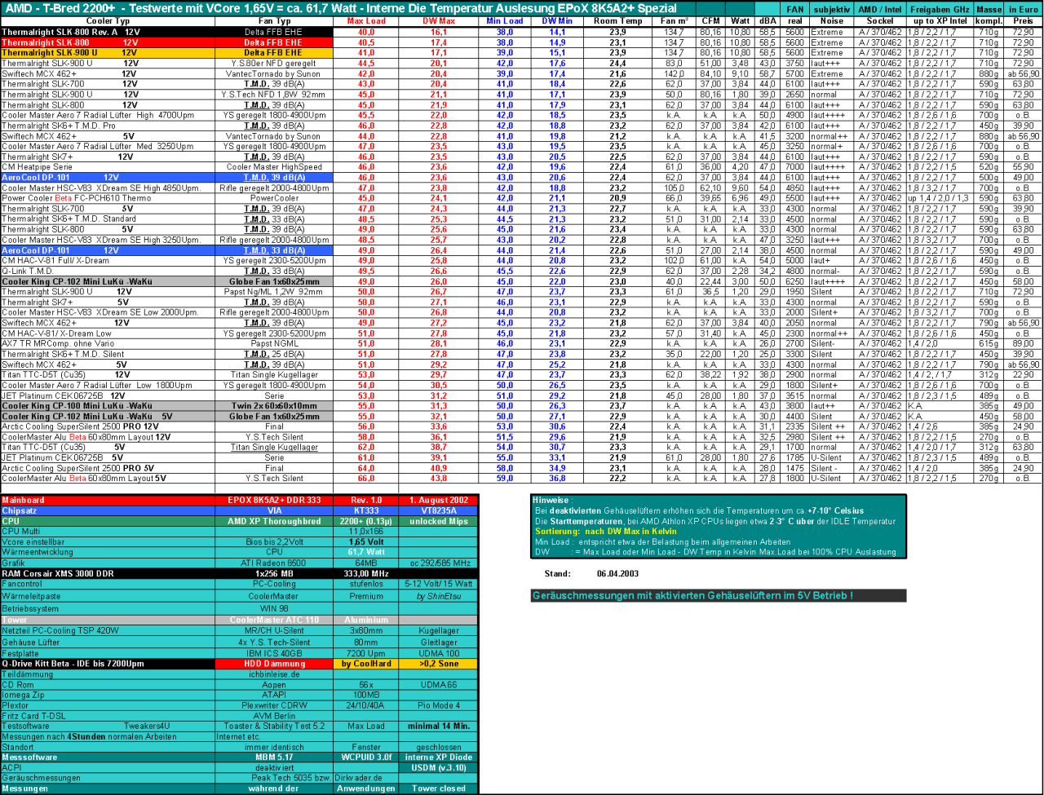
Task: Select the 'CFM' column header
Action: coord(710,20)
